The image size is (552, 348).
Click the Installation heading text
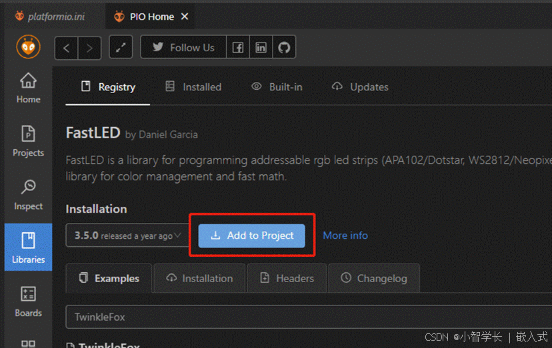click(97, 209)
